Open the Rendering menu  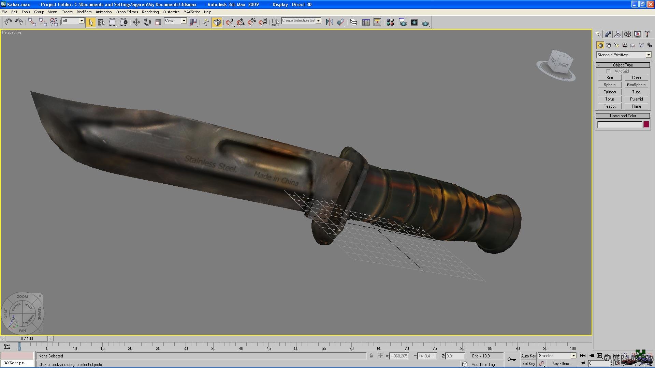coord(150,12)
